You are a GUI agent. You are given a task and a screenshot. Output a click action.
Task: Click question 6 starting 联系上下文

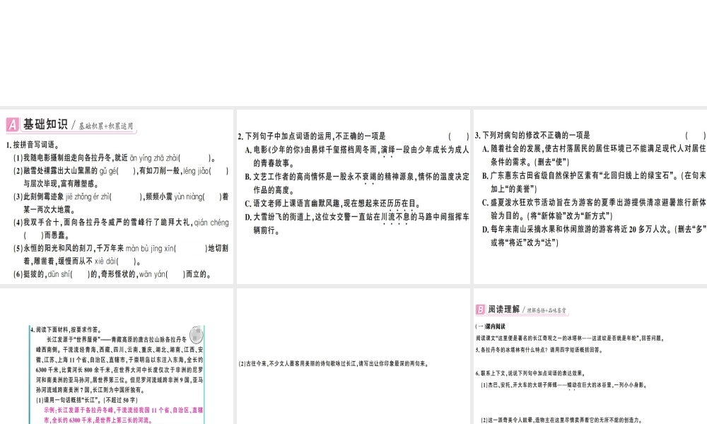click(x=530, y=373)
